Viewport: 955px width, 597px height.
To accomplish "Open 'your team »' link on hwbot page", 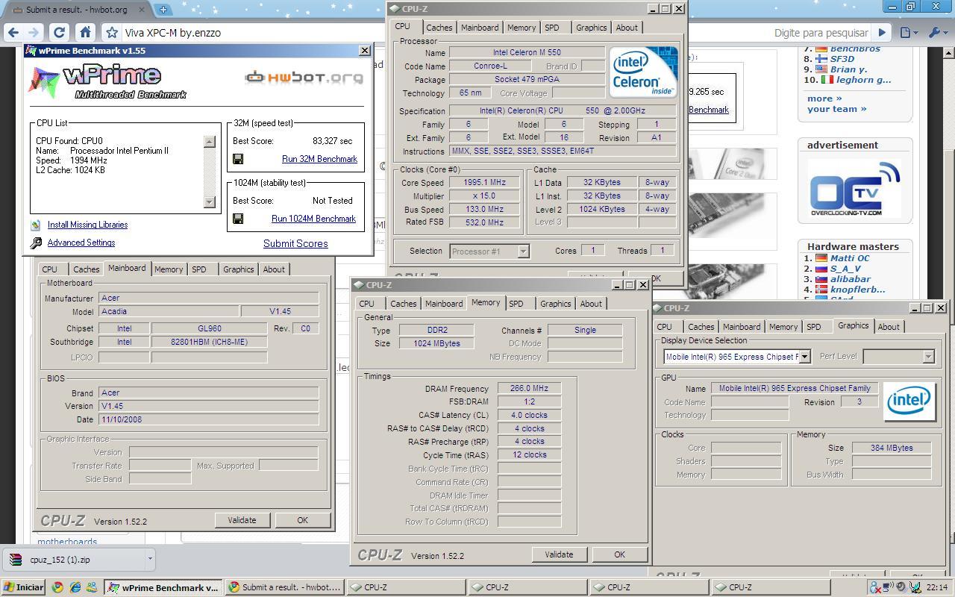I will [837, 109].
